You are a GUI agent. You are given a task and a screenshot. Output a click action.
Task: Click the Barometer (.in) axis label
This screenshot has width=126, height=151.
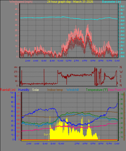tap(111, 2)
